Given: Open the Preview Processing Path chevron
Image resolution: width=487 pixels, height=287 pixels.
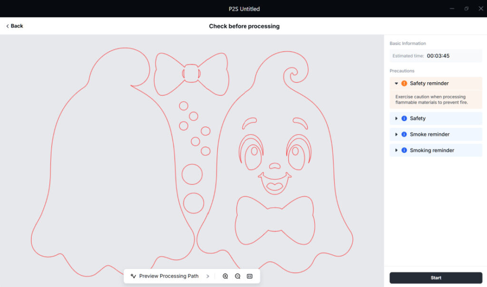Looking at the screenshot, I should tap(208, 276).
